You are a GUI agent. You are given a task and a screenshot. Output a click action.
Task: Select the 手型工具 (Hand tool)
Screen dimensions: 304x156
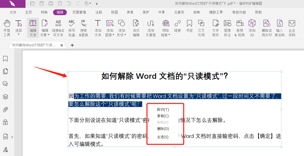[x=7, y=28]
